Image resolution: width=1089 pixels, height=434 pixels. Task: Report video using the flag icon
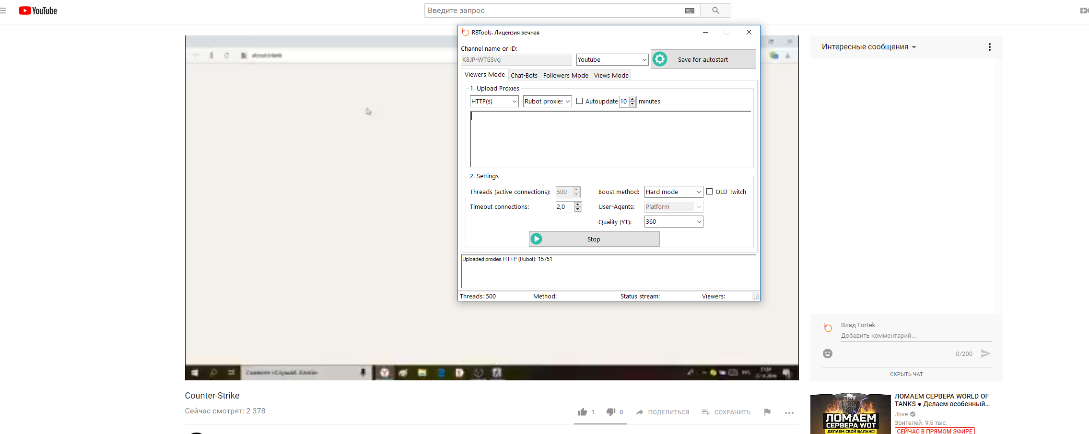coord(767,412)
